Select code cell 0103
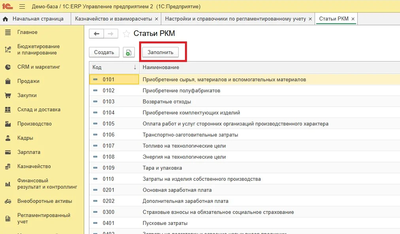Screen dimensions: 400x234 click(114, 101)
